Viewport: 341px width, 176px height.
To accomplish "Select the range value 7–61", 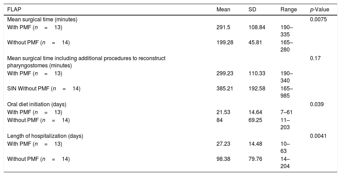I will (x=287, y=112).
